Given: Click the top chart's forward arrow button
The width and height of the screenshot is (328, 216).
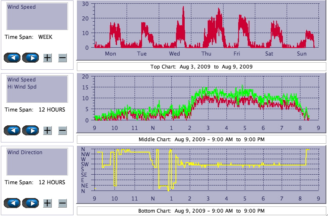Looking at the screenshot, I should pyautogui.click(x=31, y=58).
